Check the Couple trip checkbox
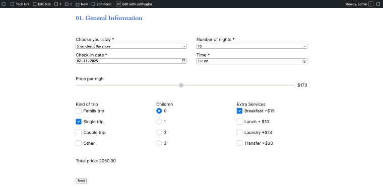Screen dimensions: 383x191 click(x=79, y=132)
